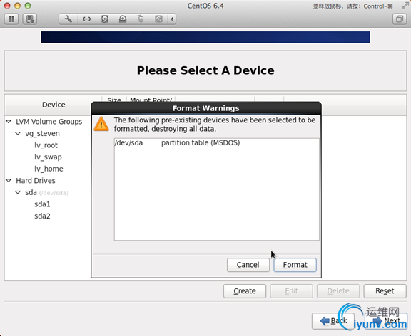The width and height of the screenshot is (411, 336).
Task: Click the LVM Volume Groups label
Action: pyautogui.click(x=49, y=122)
